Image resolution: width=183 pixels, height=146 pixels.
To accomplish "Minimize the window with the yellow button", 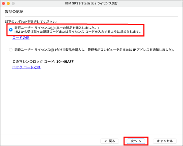I will (x=8, y=4).
